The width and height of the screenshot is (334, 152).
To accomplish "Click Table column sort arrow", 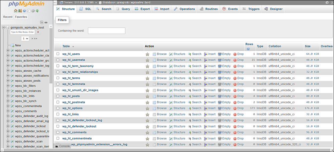I will [x=73, y=46].
